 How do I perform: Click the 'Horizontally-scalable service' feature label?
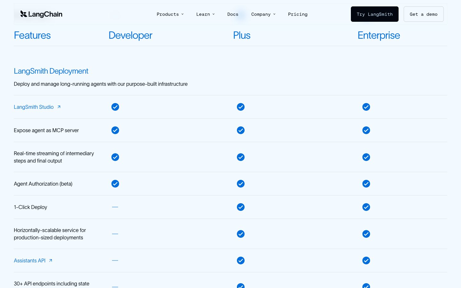click(50, 234)
